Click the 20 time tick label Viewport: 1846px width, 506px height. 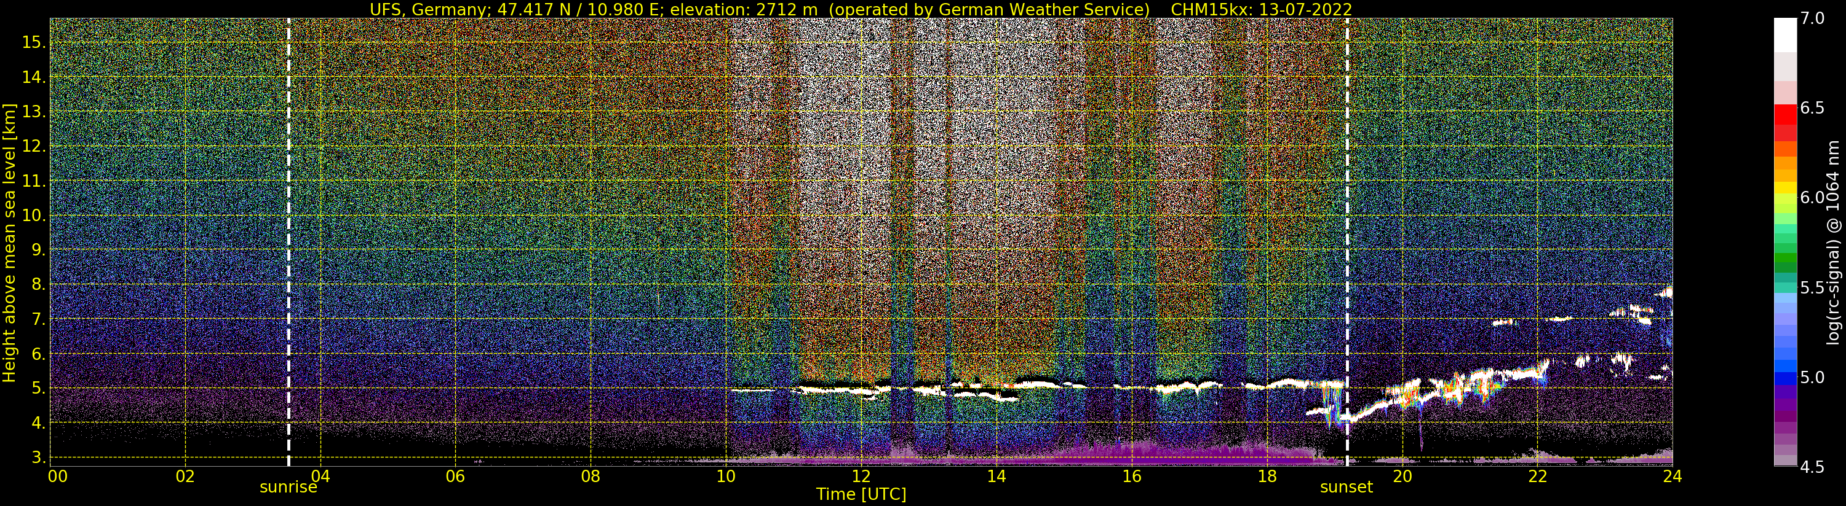point(1402,476)
